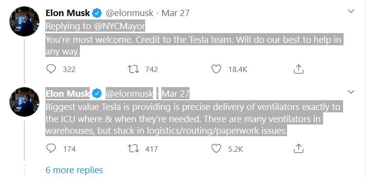Image resolution: width=367 pixels, height=179 pixels.
Task: Reply to the Tesla team credit tweet
Action: click(x=51, y=69)
